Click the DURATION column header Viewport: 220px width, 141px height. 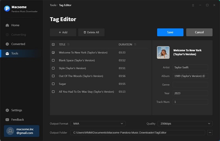pyautogui.click(x=125, y=44)
